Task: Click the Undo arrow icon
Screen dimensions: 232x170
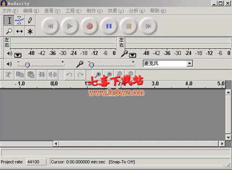Action: click(70, 75)
